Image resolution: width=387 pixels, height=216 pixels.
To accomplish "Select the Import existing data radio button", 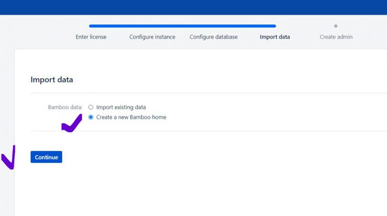I will (x=91, y=107).
